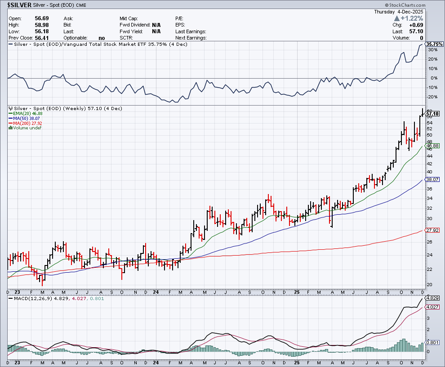Image resolution: width=445 pixels, height=367 pixels.
Task: Click the 46.88 EMA axis label
Action: (432, 146)
